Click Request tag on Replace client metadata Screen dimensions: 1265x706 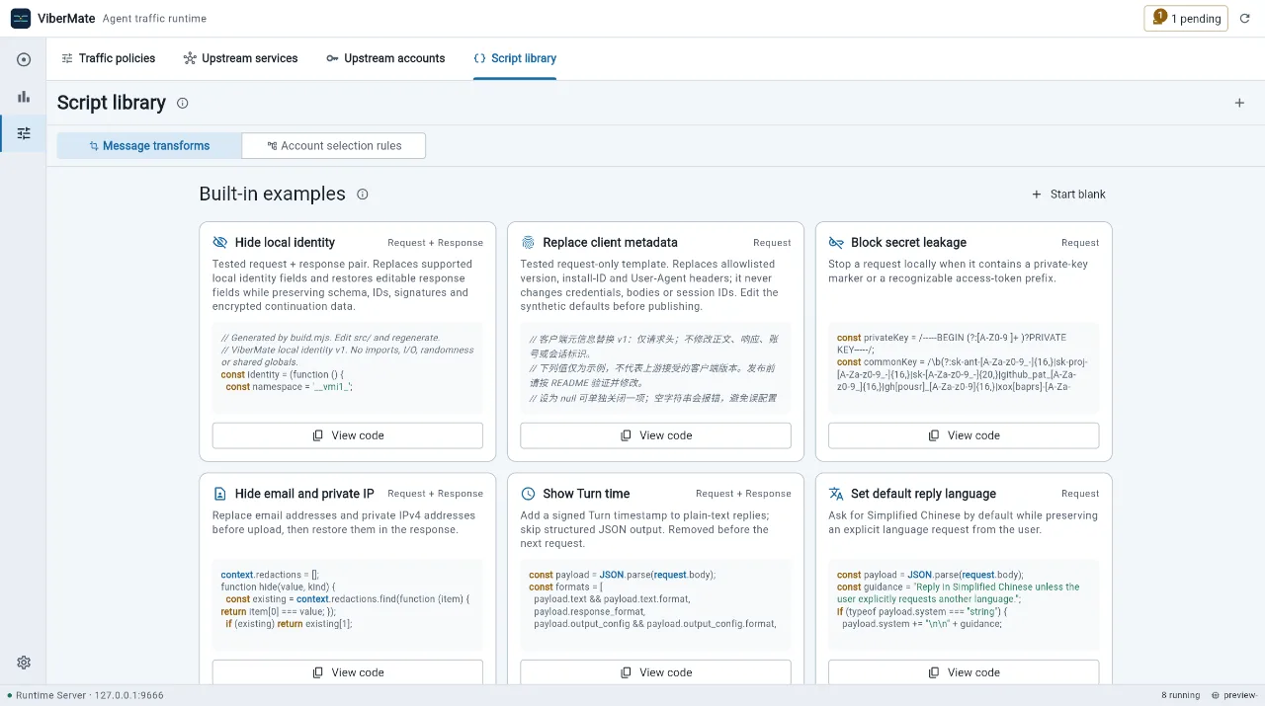(x=772, y=243)
